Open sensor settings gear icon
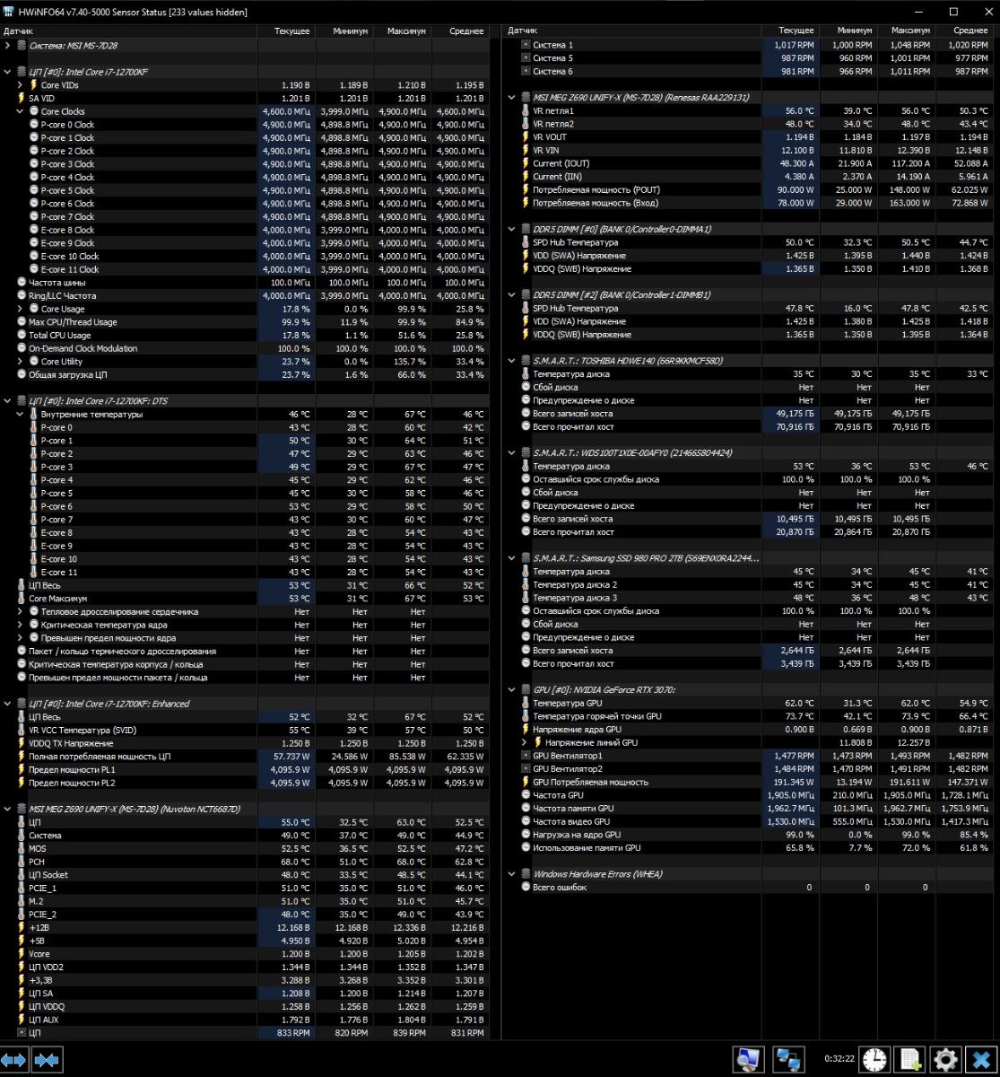Viewport: 1000px width, 1077px height. click(x=945, y=1059)
